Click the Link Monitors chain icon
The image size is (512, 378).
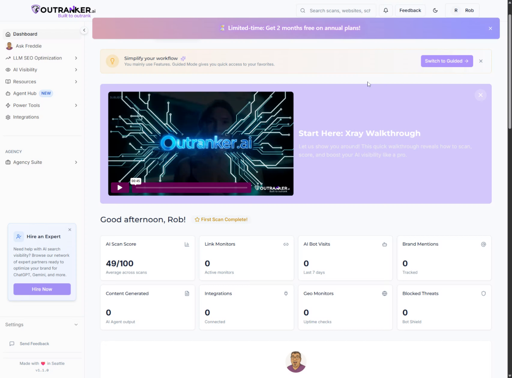(x=286, y=244)
